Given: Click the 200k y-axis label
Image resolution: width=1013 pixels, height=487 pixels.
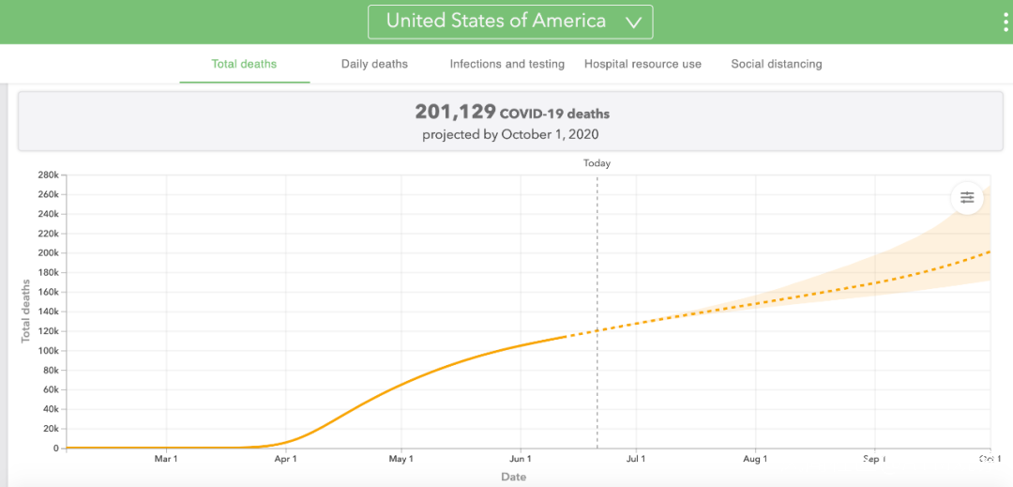Looking at the screenshot, I should [49, 252].
